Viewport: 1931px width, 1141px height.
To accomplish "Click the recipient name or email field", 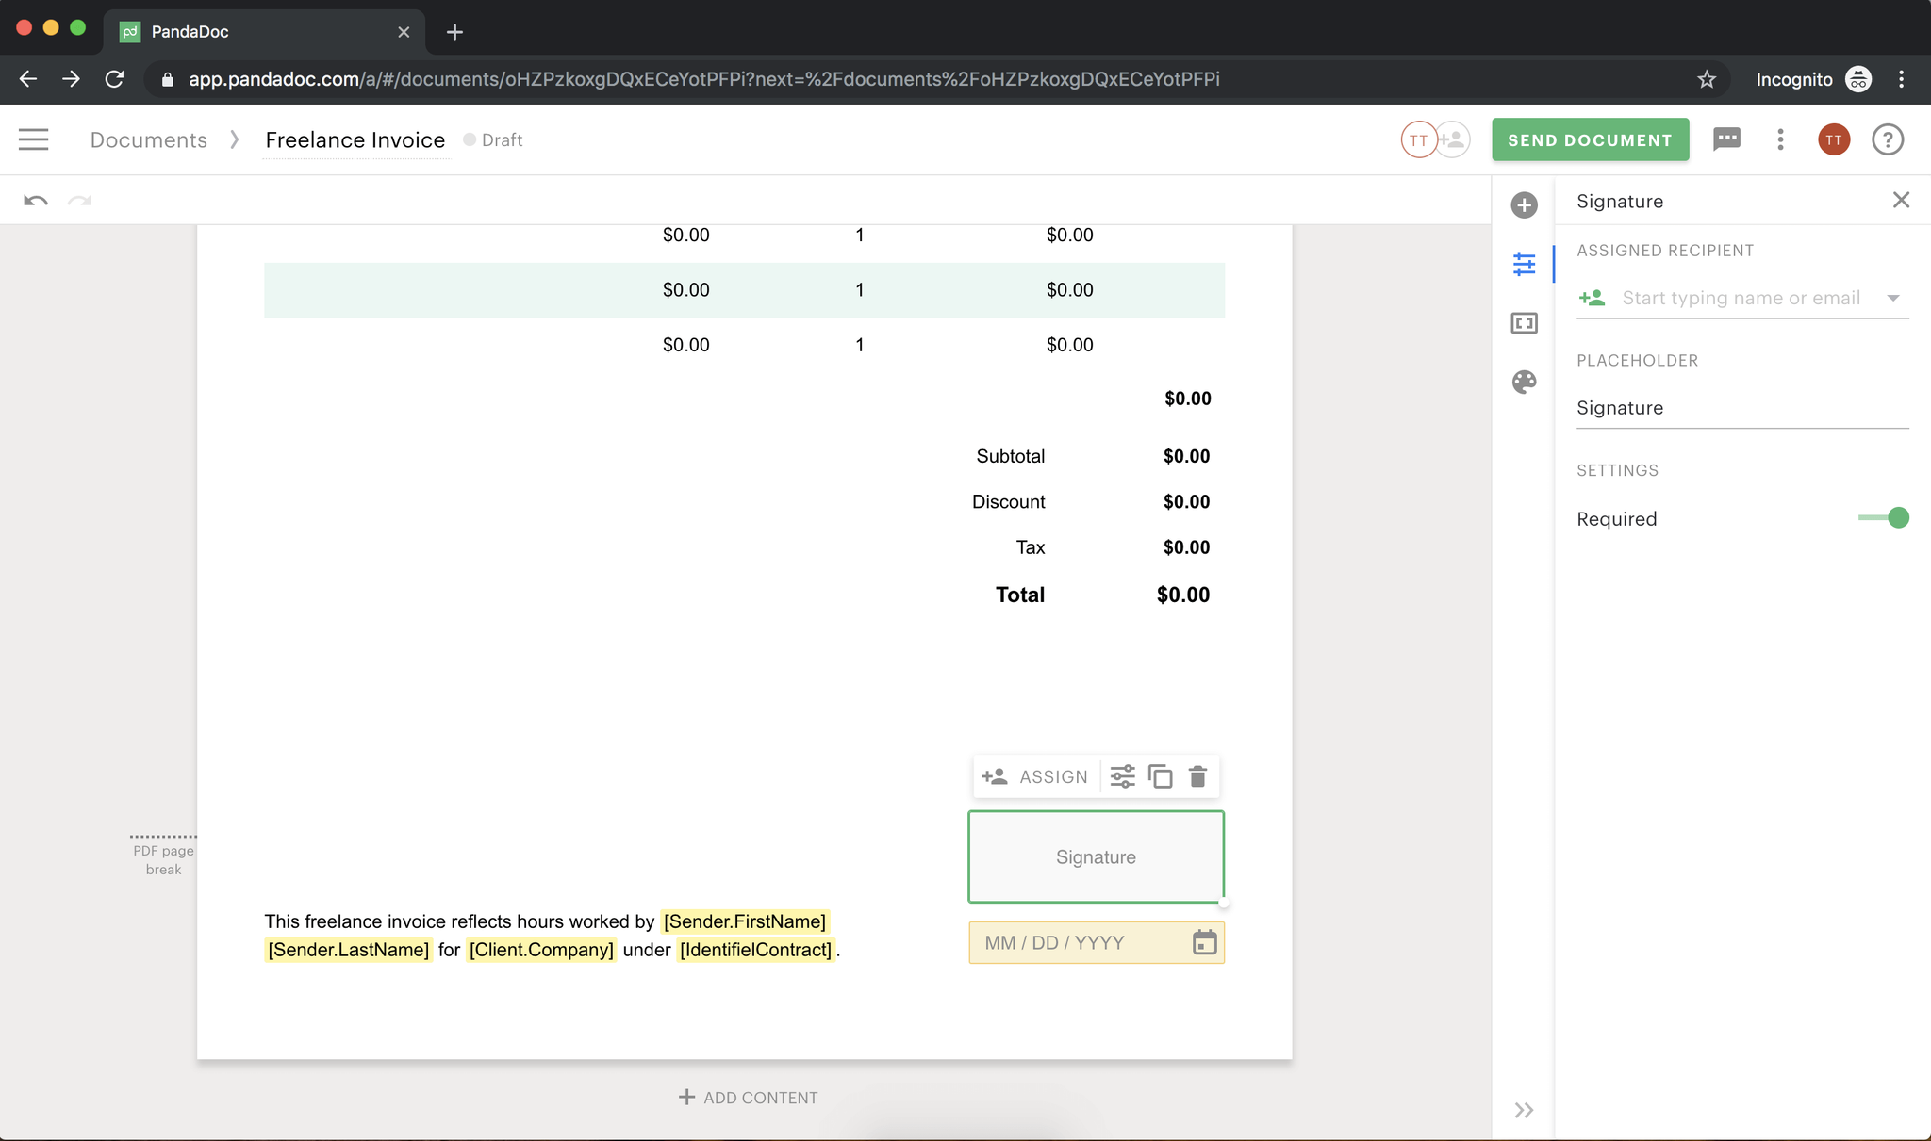I will coord(1741,298).
